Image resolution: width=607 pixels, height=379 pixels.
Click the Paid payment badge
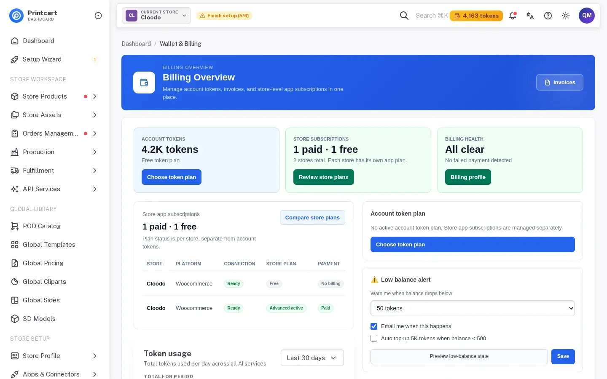(326, 308)
